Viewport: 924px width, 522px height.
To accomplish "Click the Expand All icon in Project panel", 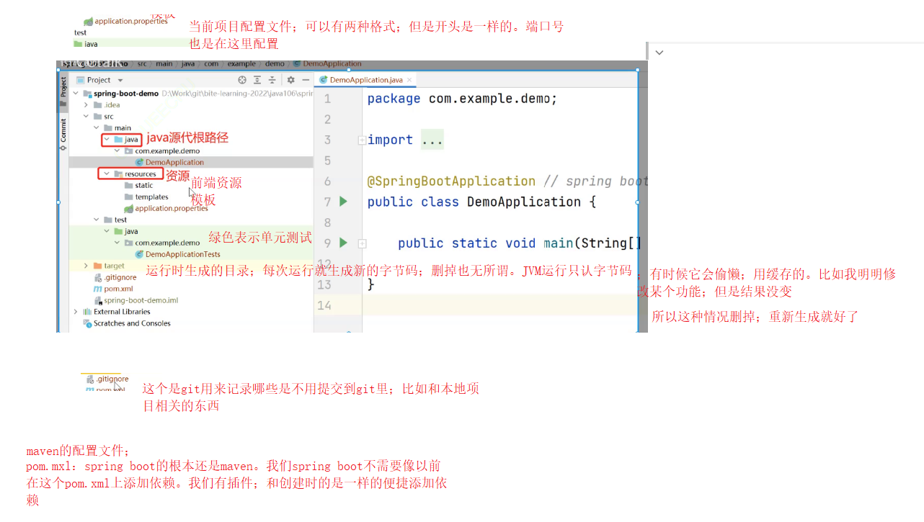I will pos(257,80).
